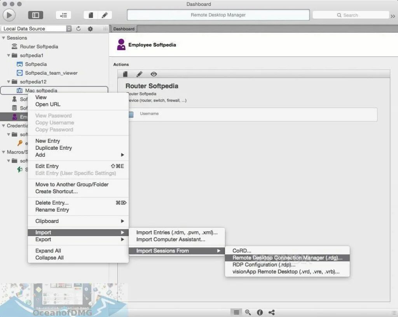This screenshot has height=317, width=398.
Task: Choose Move to Another Group/Folder
Action: (78, 184)
